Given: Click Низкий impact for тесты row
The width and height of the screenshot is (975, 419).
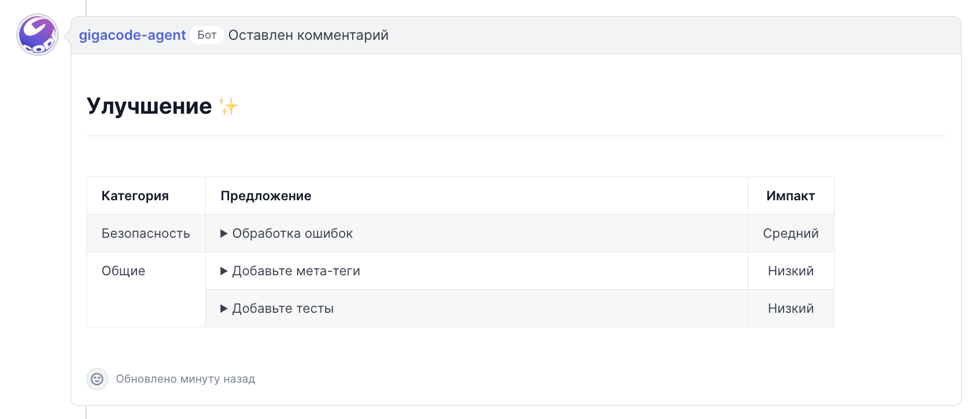Looking at the screenshot, I should (791, 309).
